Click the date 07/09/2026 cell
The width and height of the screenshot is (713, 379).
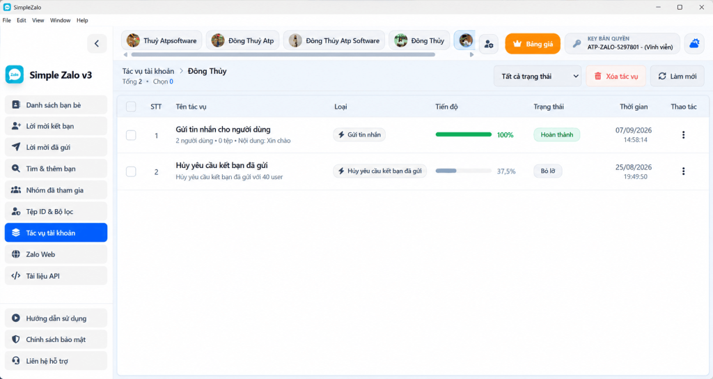[x=634, y=130]
